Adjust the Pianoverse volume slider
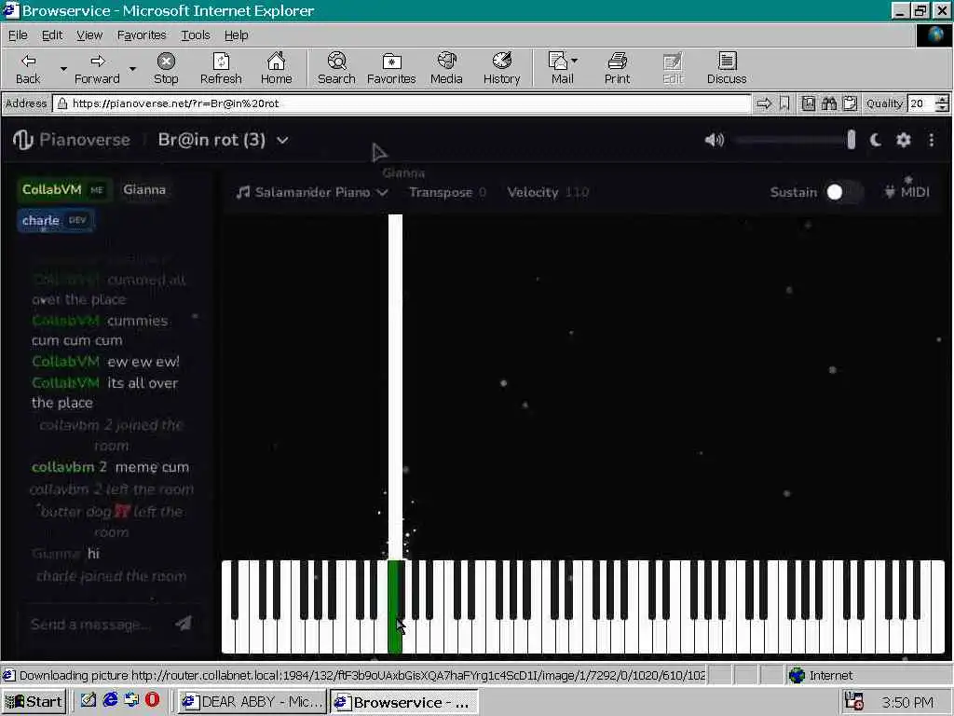This screenshot has height=716, width=954. pyautogui.click(x=795, y=140)
